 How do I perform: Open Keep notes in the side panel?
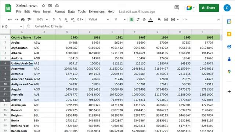click(x=229, y=34)
